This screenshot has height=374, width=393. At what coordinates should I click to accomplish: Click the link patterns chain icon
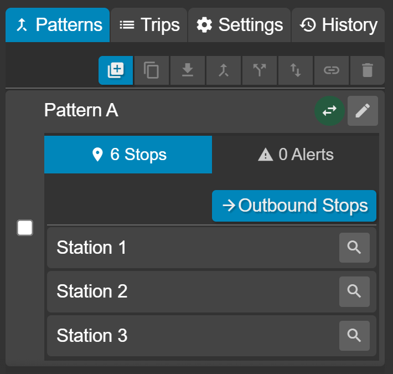coord(332,70)
